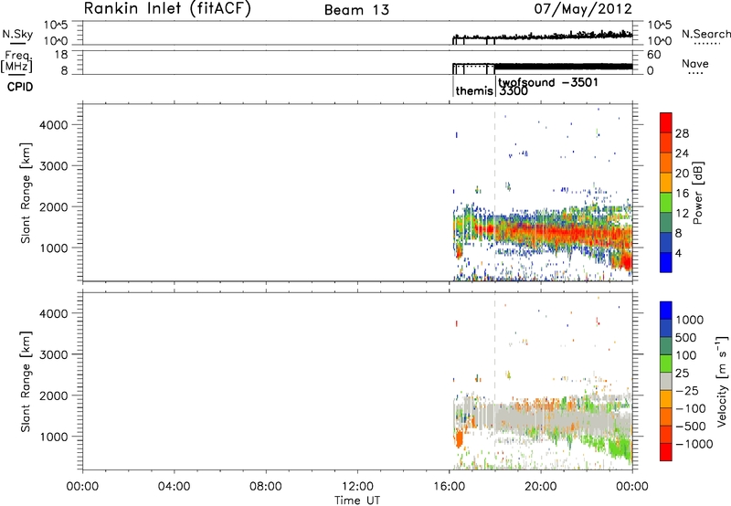This screenshot has height=506, width=731.
Task: Click the "4000" tick of the velocity panel
Action: pos(54,313)
